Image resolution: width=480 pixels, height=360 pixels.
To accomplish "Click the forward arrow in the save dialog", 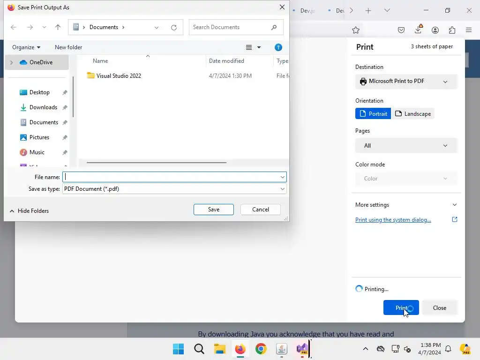I will (x=30, y=27).
